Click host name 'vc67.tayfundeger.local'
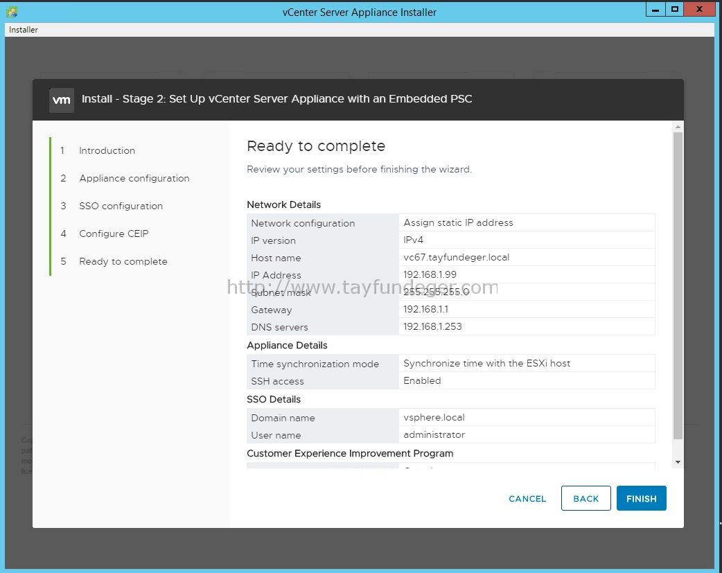The height and width of the screenshot is (573, 722). (457, 258)
